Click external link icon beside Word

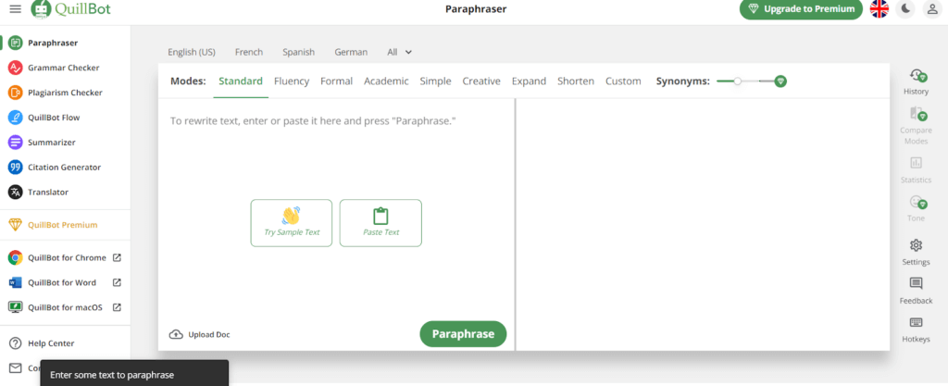(118, 282)
